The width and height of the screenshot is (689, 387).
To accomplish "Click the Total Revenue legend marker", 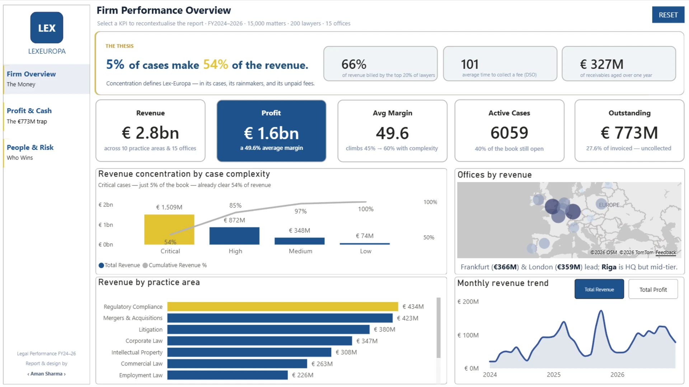I will 101,266.
